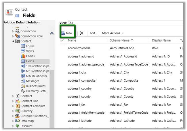187x131 pixels.
Task: Click the Currency entity icon
Action: (x=18, y=111)
